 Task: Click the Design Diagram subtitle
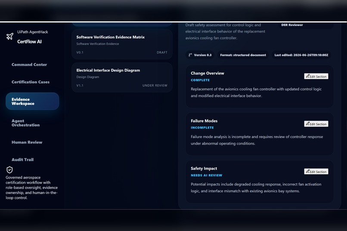coord(88,77)
